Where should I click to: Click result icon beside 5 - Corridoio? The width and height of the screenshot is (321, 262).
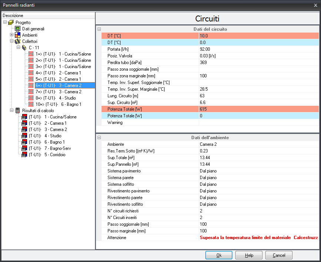24,155
